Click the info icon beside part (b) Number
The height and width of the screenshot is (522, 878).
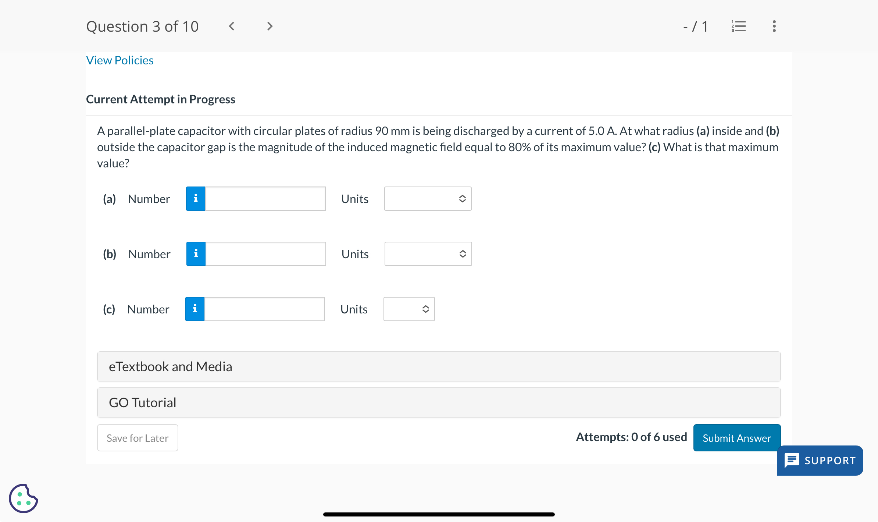(196, 253)
